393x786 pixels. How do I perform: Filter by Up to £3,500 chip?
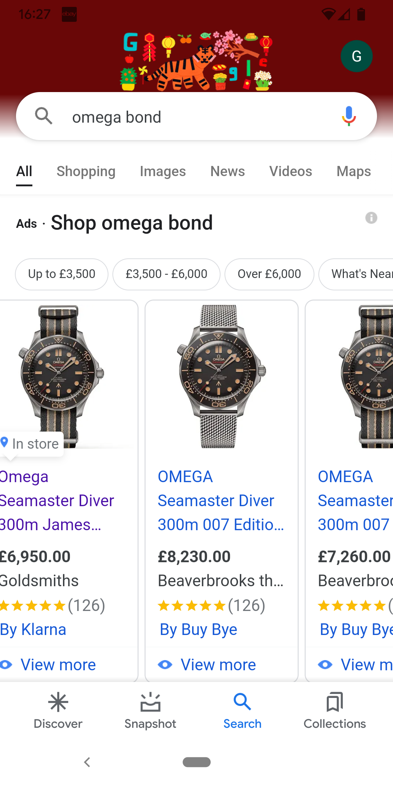point(61,274)
